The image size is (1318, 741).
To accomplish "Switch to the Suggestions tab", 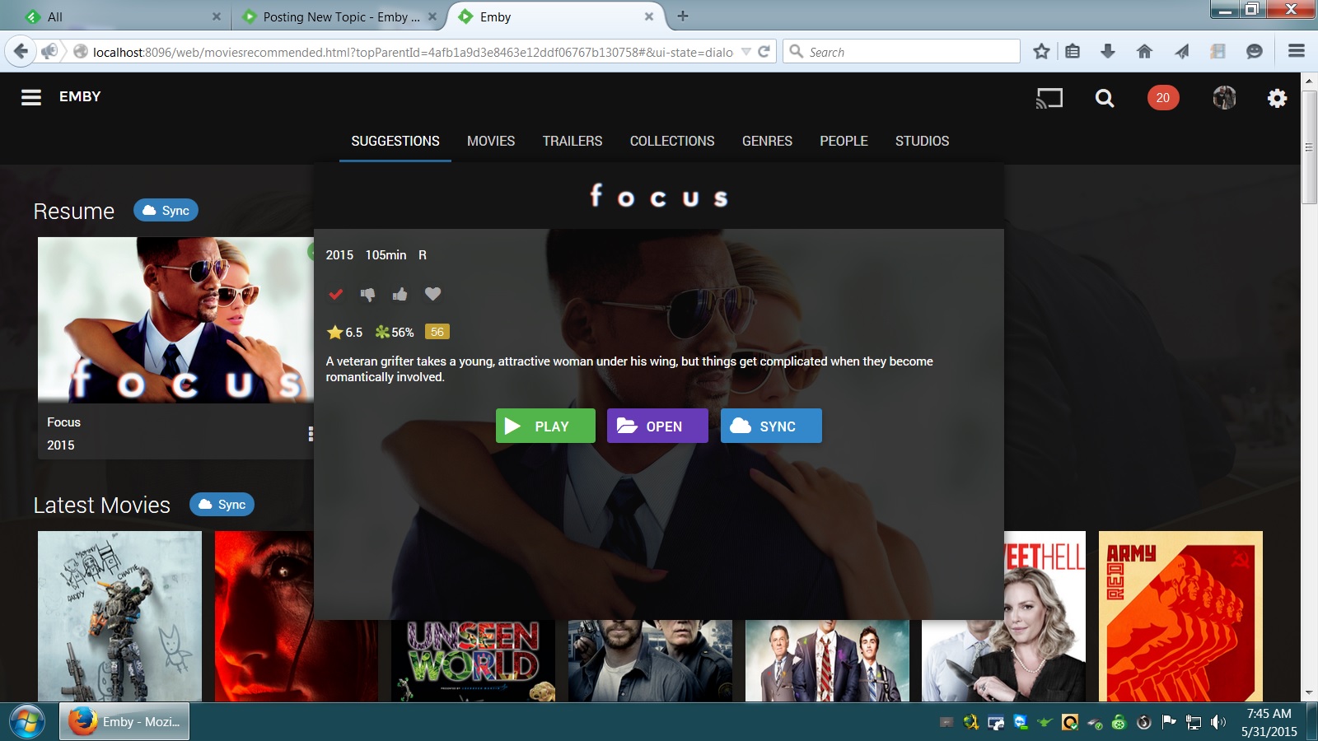I will click(x=395, y=141).
